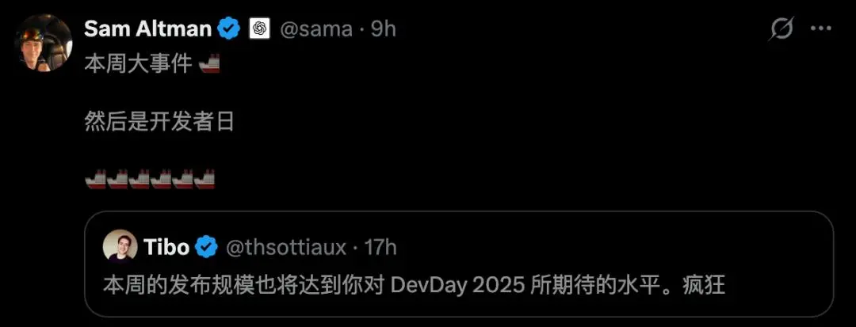Click the ship emoji after 本周大事件
This screenshot has width=856, height=327.
point(209,64)
